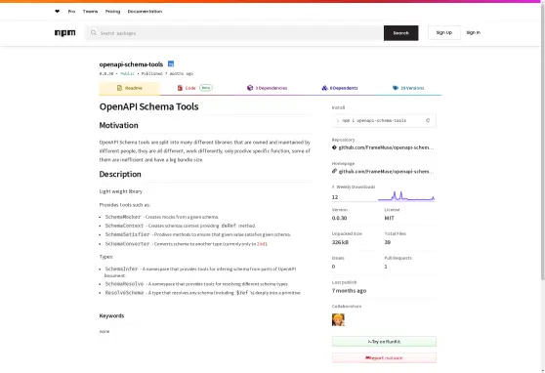This screenshot has width=545, height=373.
Task: Click the npm i openapi-schema-tools command text
Action: 374,121
